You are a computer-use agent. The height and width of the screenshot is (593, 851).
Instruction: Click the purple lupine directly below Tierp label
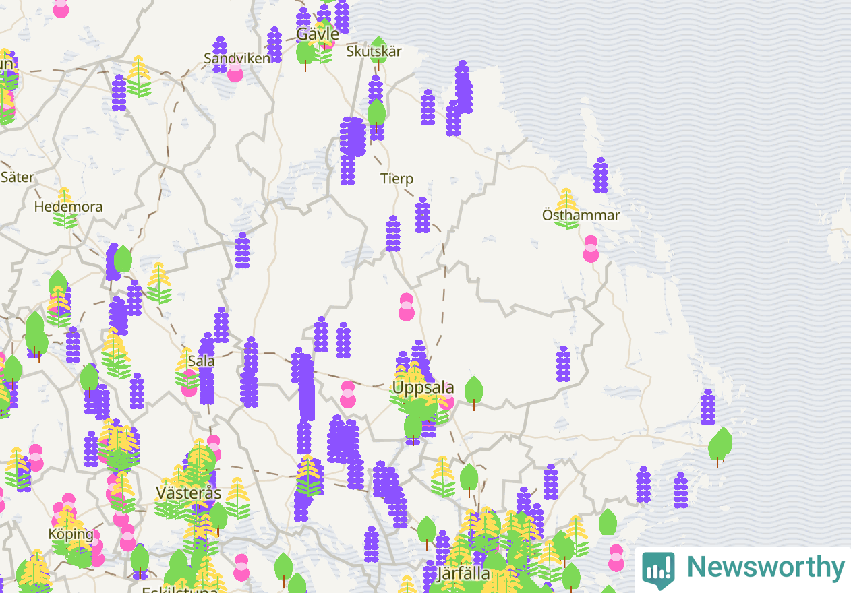tap(423, 215)
